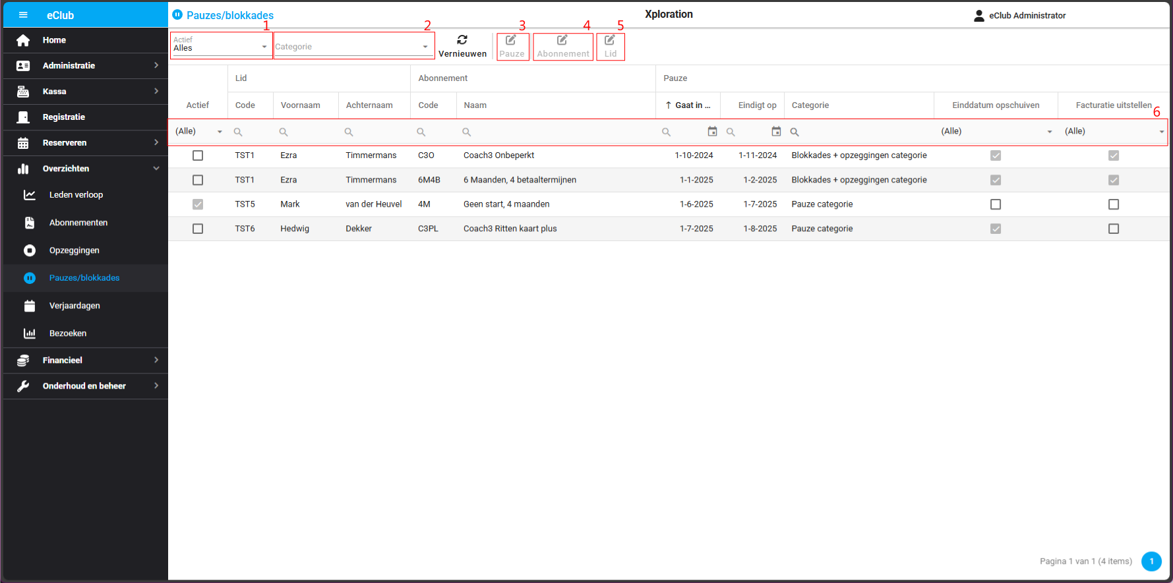This screenshot has width=1173, height=583.
Task: Open Abonnementen overview
Action: (86, 223)
